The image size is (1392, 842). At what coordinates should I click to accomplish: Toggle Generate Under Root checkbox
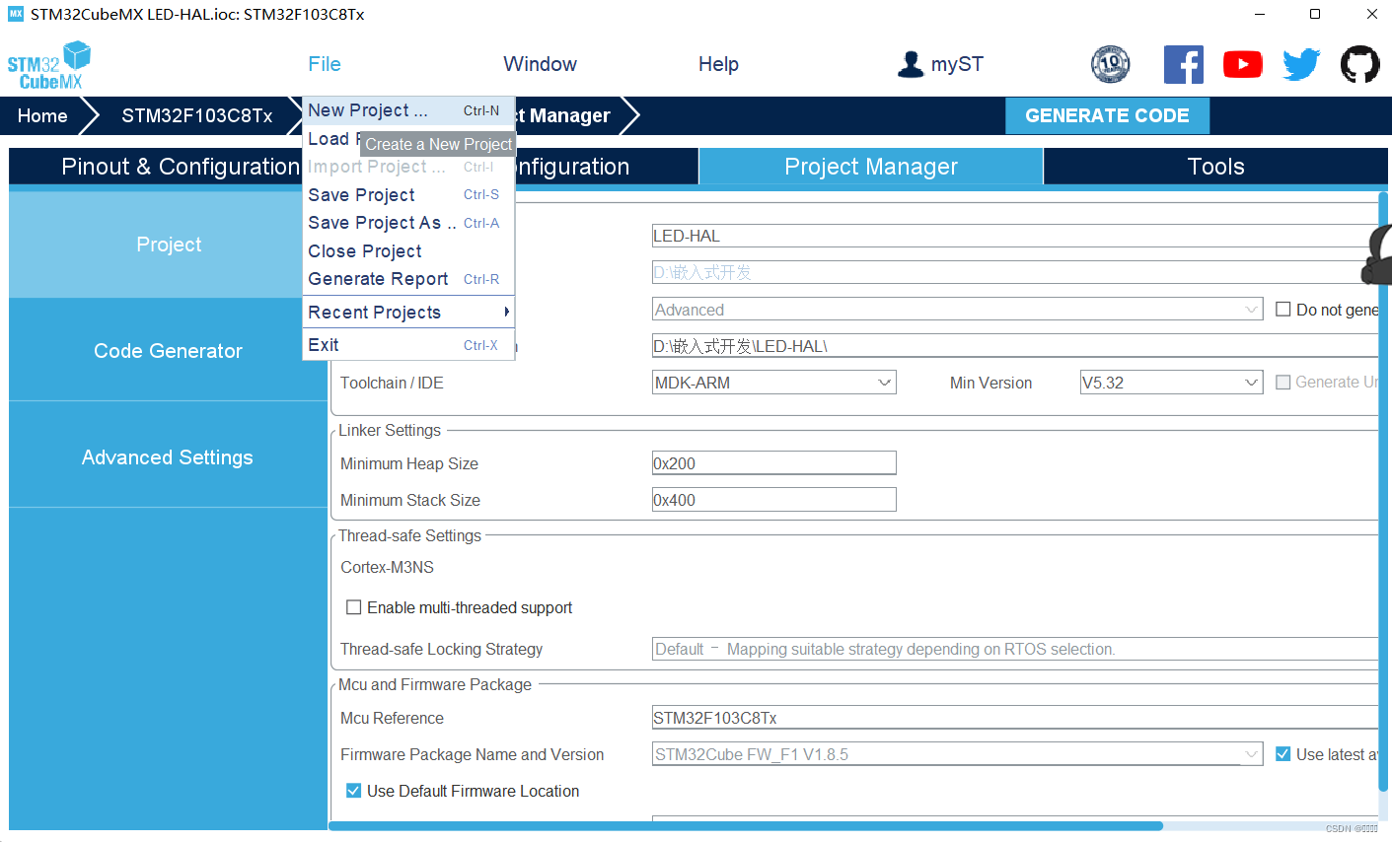(1283, 382)
